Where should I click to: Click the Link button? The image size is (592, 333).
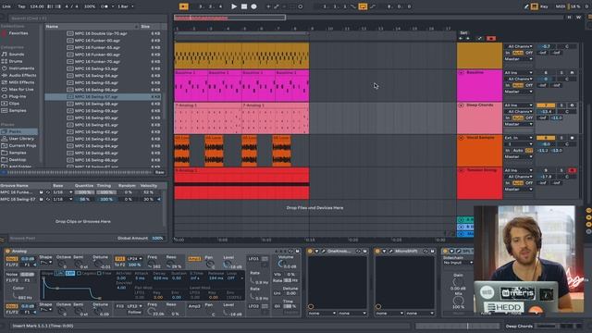(6, 6)
